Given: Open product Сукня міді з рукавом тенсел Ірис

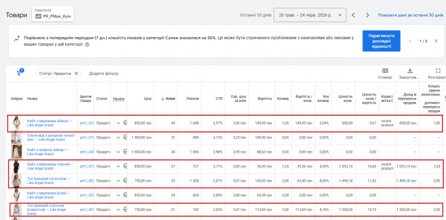Looking at the screenshot, I should pos(51,137).
